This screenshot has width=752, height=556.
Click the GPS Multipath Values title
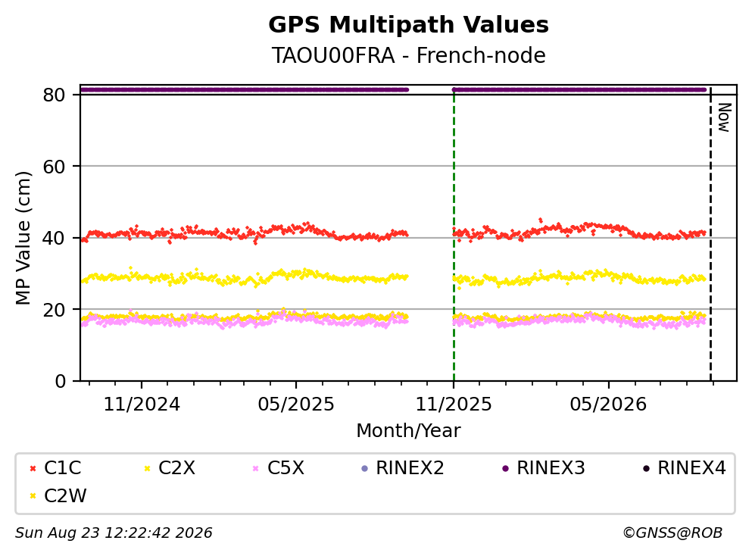[x=409, y=25]
